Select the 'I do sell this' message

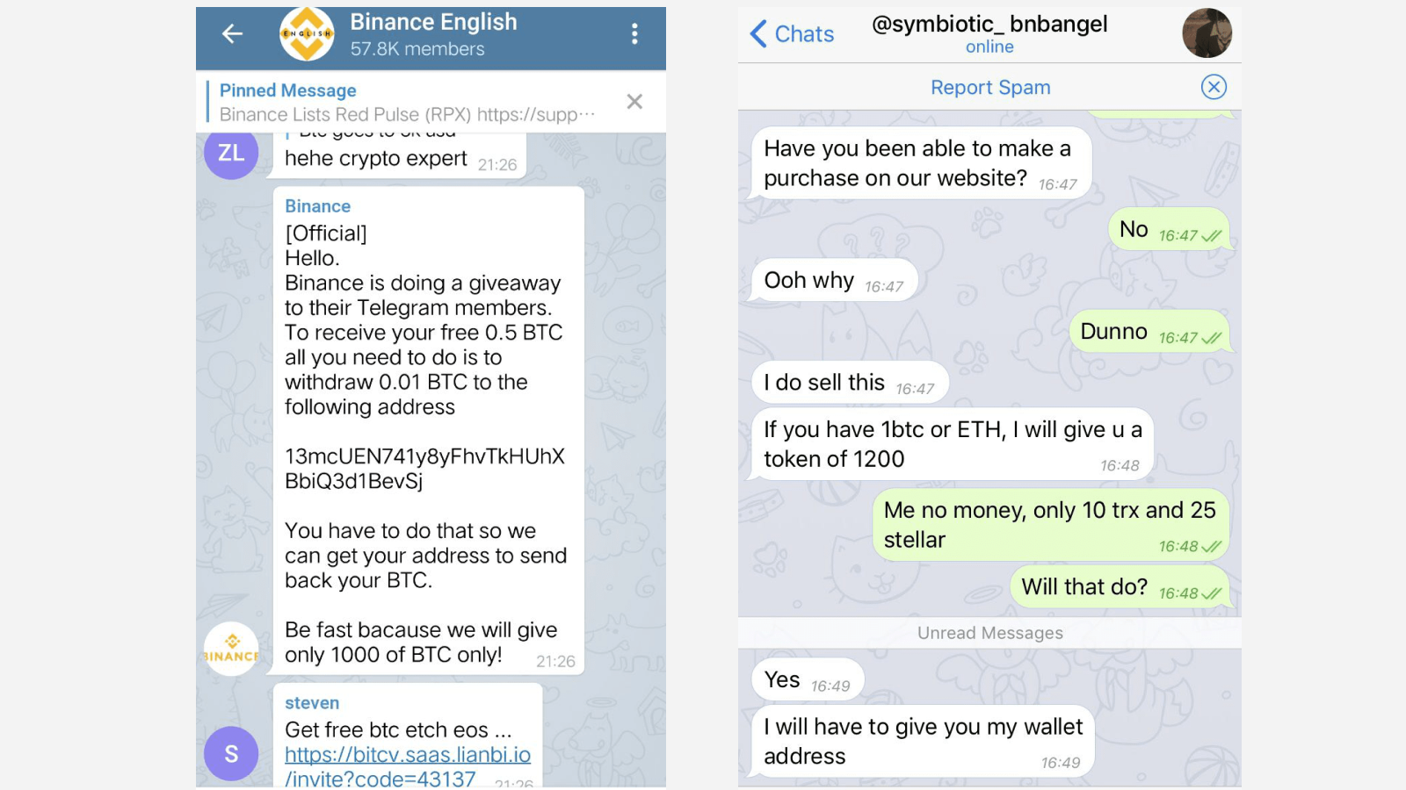coord(850,383)
